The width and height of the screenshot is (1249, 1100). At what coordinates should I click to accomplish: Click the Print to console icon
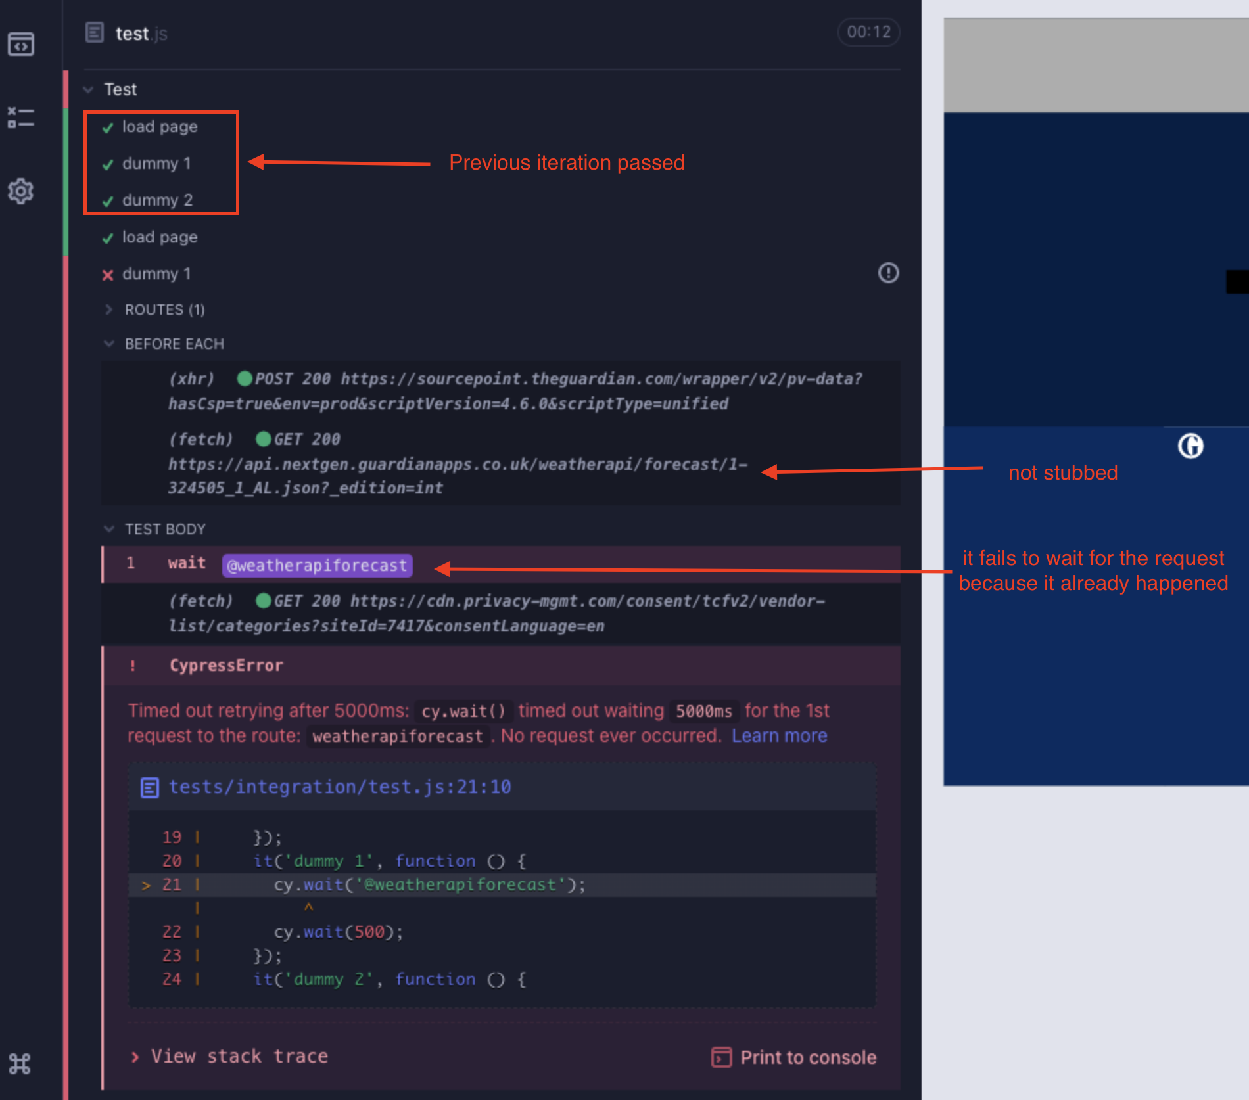[x=721, y=1057]
